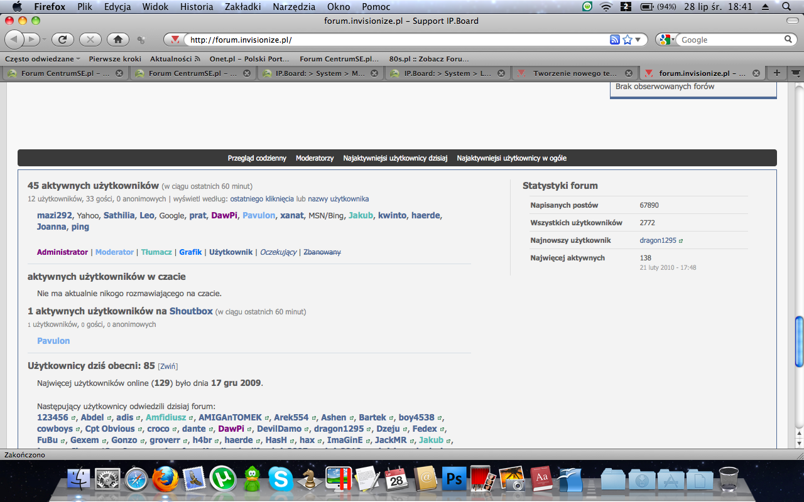Bookmark this page with the star icon
Image resolution: width=804 pixels, height=502 pixels.
(x=627, y=40)
